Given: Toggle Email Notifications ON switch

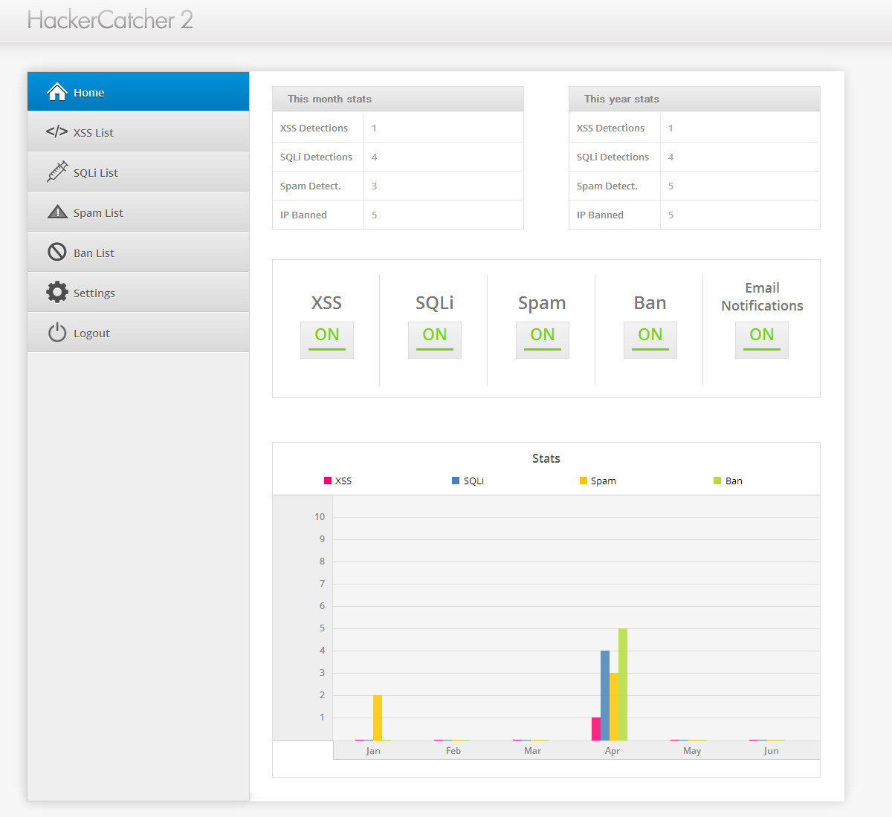Looking at the screenshot, I should 762,339.
